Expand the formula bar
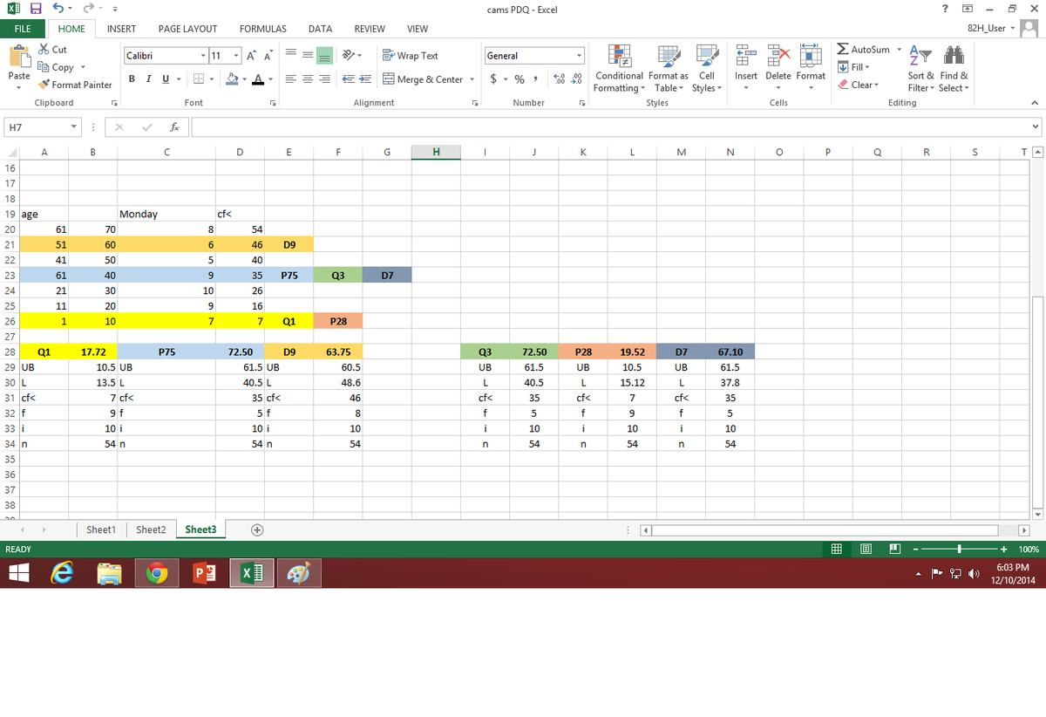 pos(1036,127)
